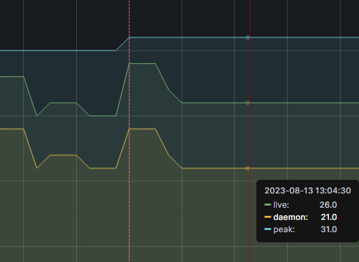
Task: Click the peak series data point marker
Action: click(x=247, y=37)
